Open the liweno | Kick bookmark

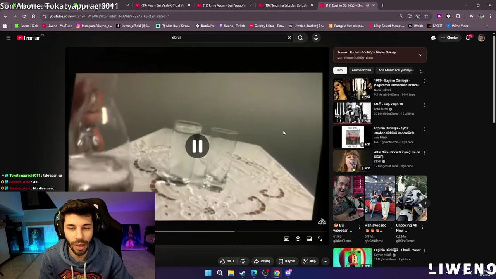coord(26,26)
